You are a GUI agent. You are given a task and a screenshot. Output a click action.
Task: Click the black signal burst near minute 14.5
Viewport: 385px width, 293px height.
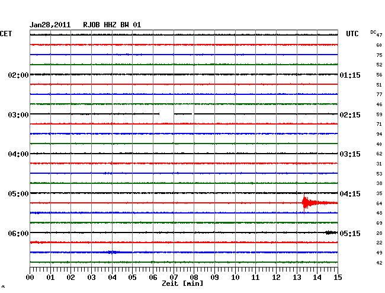point(331,233)
